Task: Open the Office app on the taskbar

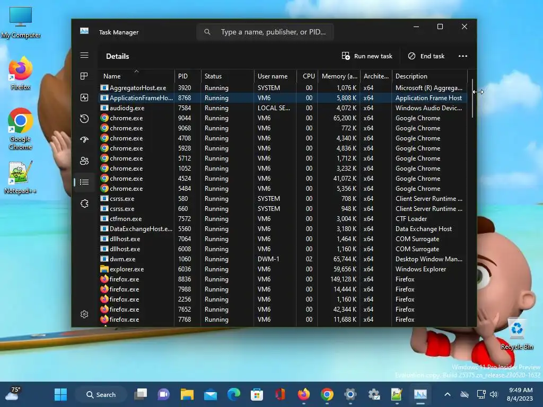Action: coord(280,394)
